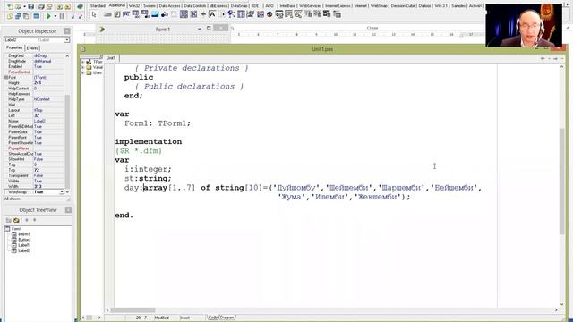Click the ParentFont property row
This screenshot has width=573, height=322.
pos(35,137)
